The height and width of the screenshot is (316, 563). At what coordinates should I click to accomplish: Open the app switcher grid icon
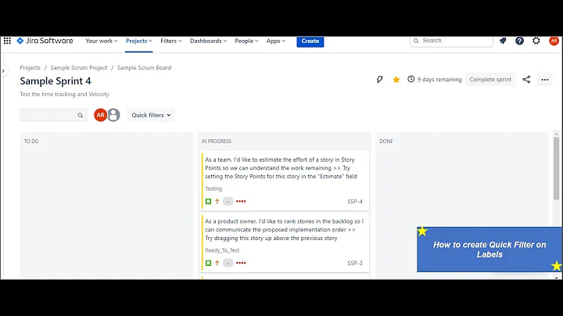pyautogui.click(x=7, y=41)
